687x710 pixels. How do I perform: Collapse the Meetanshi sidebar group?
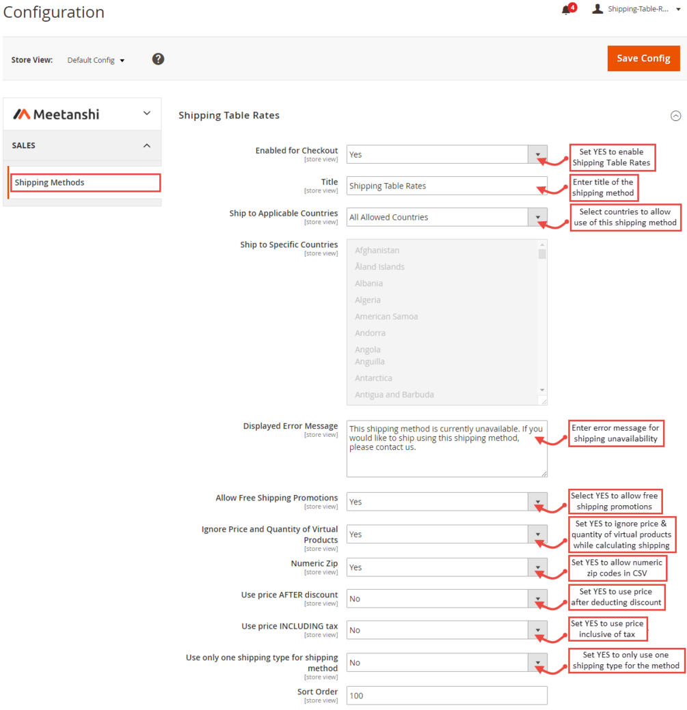click(147, 113)
